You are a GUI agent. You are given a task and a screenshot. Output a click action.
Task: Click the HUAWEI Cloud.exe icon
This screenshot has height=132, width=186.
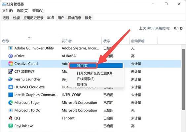(x=11, y=87)
